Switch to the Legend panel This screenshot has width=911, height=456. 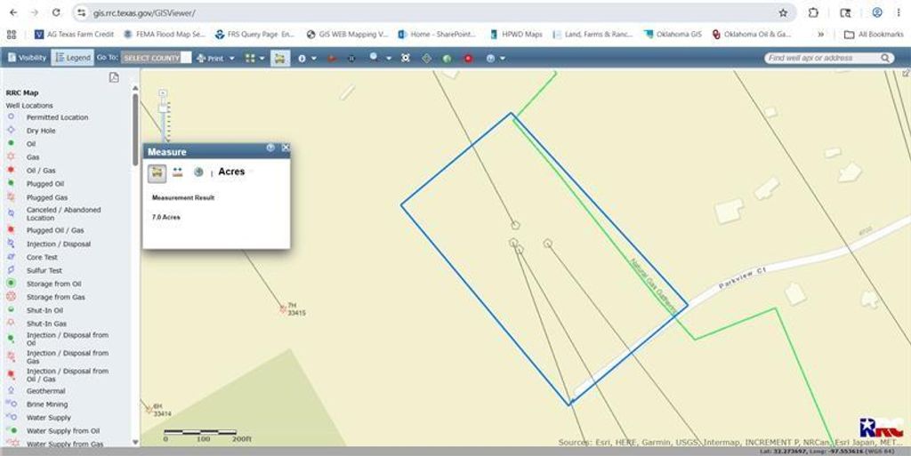pyautogui.click(x=72, y=58)
